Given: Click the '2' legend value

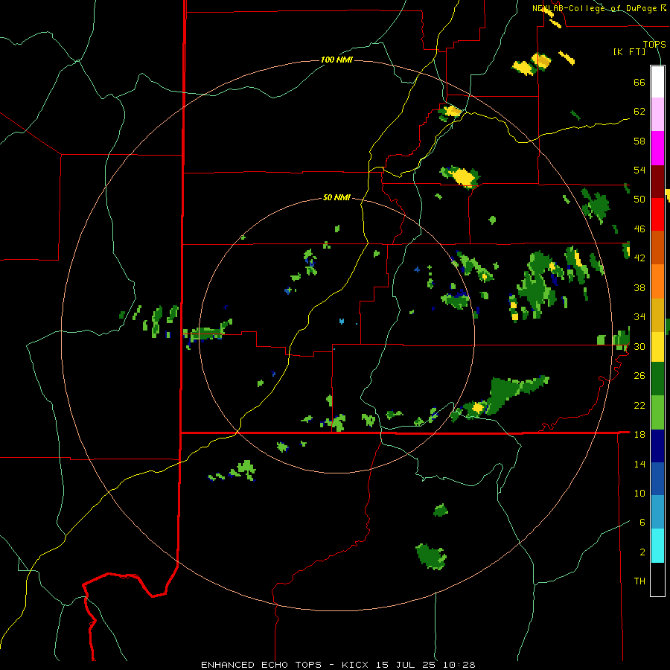Looking at the screenshot, I should coord(642,552).
